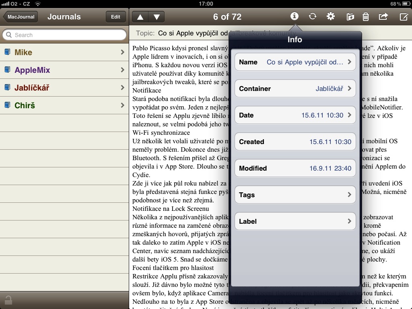412x309 pixels.
Task: Open the entry Info popover icon
Action: click(294, 16)
